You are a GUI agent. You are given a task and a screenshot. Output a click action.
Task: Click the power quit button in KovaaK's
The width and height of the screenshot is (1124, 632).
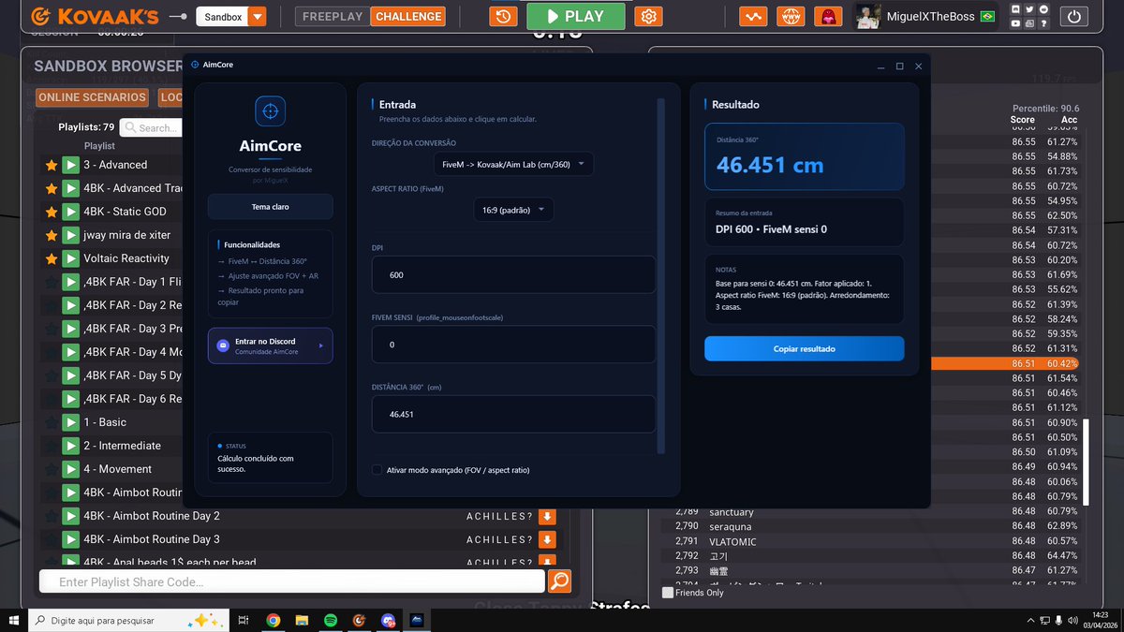tap(1074, 16)
